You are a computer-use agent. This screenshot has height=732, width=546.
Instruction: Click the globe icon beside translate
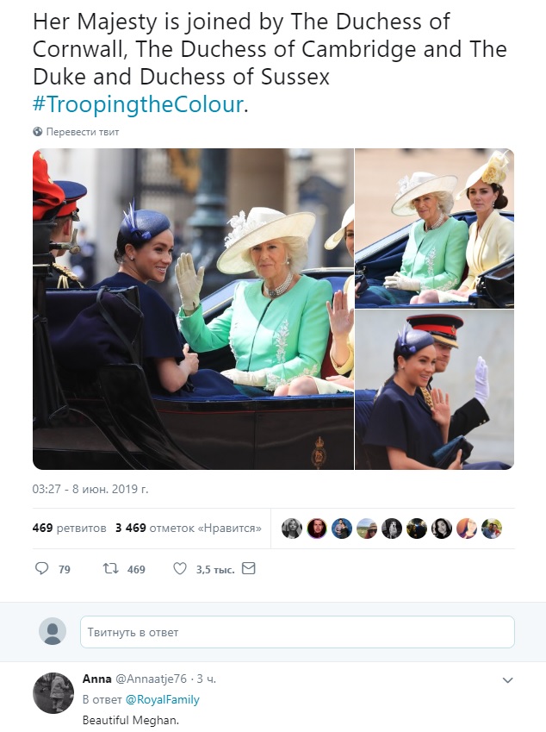click(x=38, y=132)
